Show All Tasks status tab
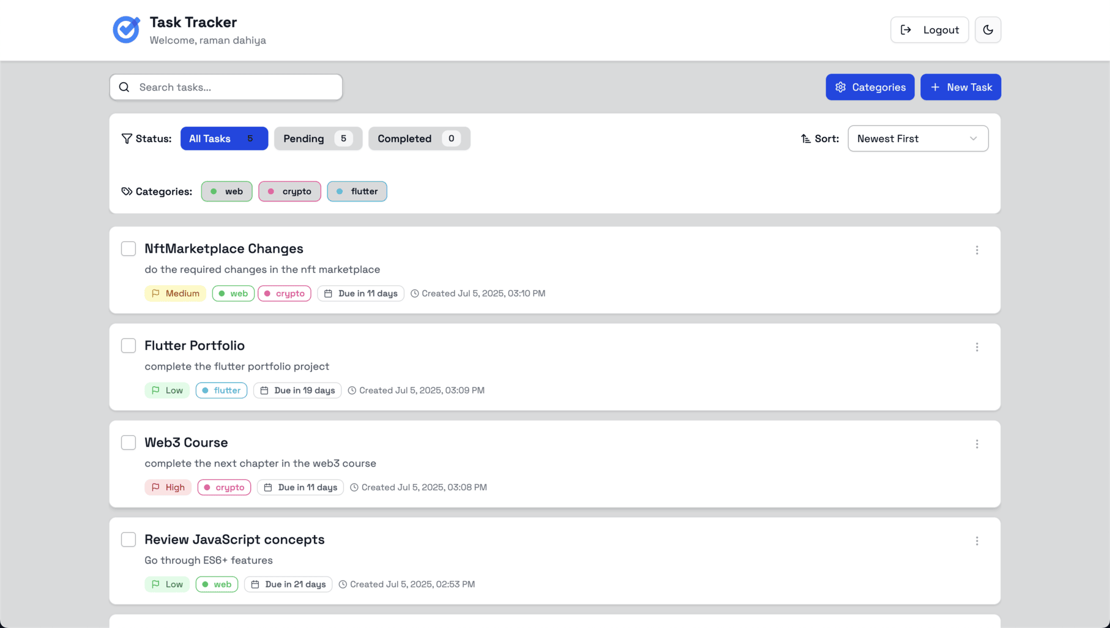 [224, 138]
